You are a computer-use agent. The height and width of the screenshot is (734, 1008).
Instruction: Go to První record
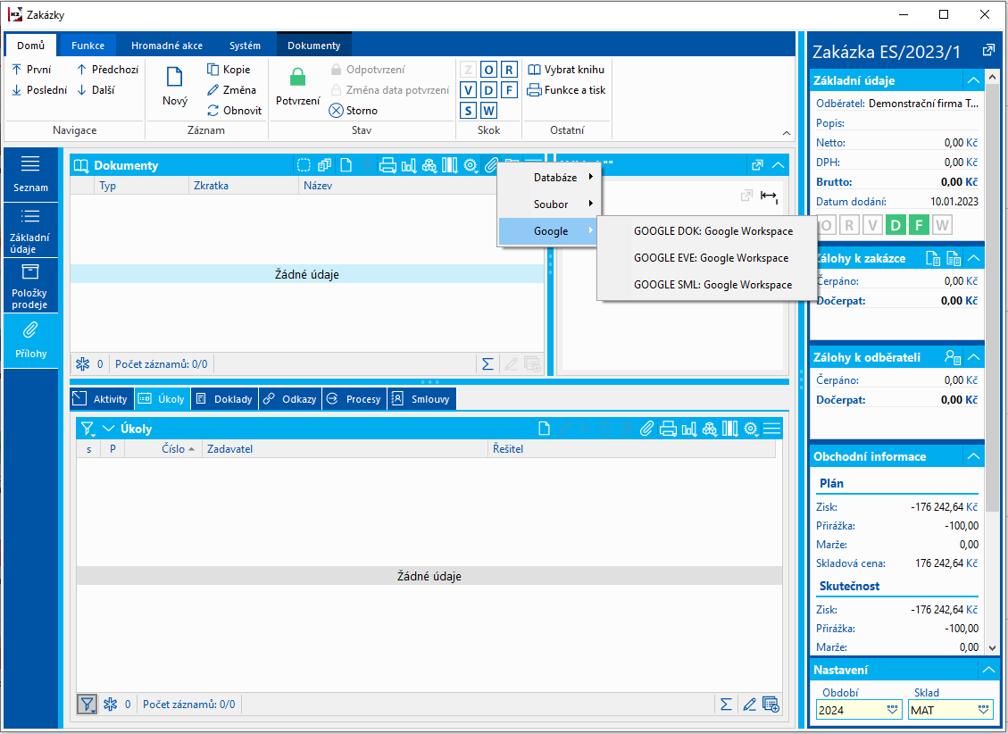pos(31,70)
